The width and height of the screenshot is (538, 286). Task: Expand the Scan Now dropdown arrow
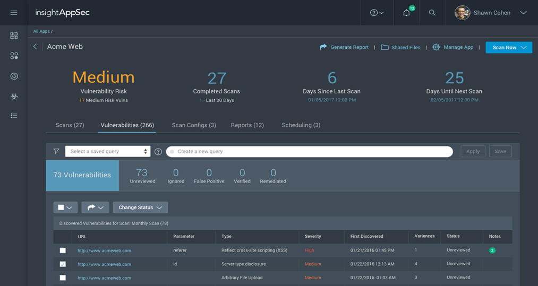pos(524,47)
